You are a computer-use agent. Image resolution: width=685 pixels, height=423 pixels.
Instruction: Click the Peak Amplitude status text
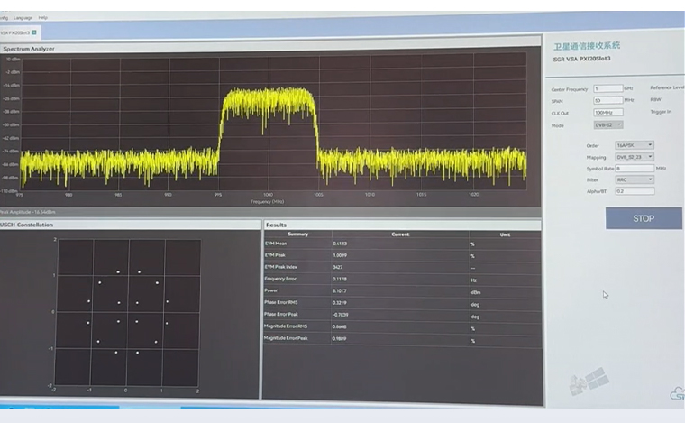28,212
